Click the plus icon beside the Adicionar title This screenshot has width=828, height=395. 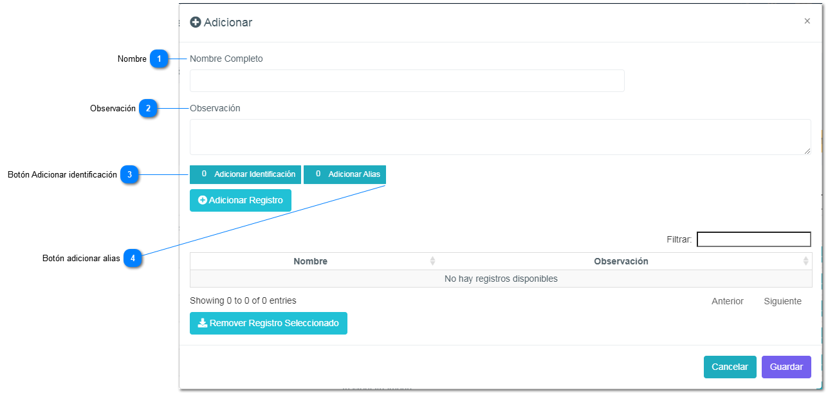196,23
